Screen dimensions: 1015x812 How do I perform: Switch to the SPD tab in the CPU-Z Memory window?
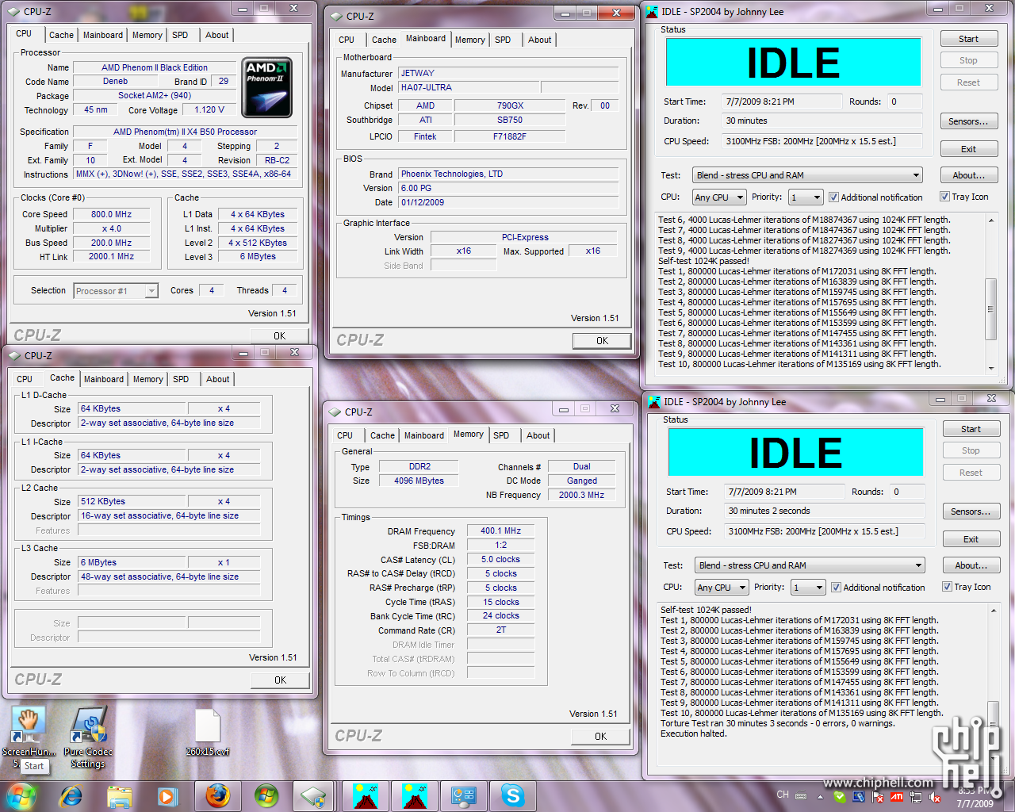click(x=501, y=435)
